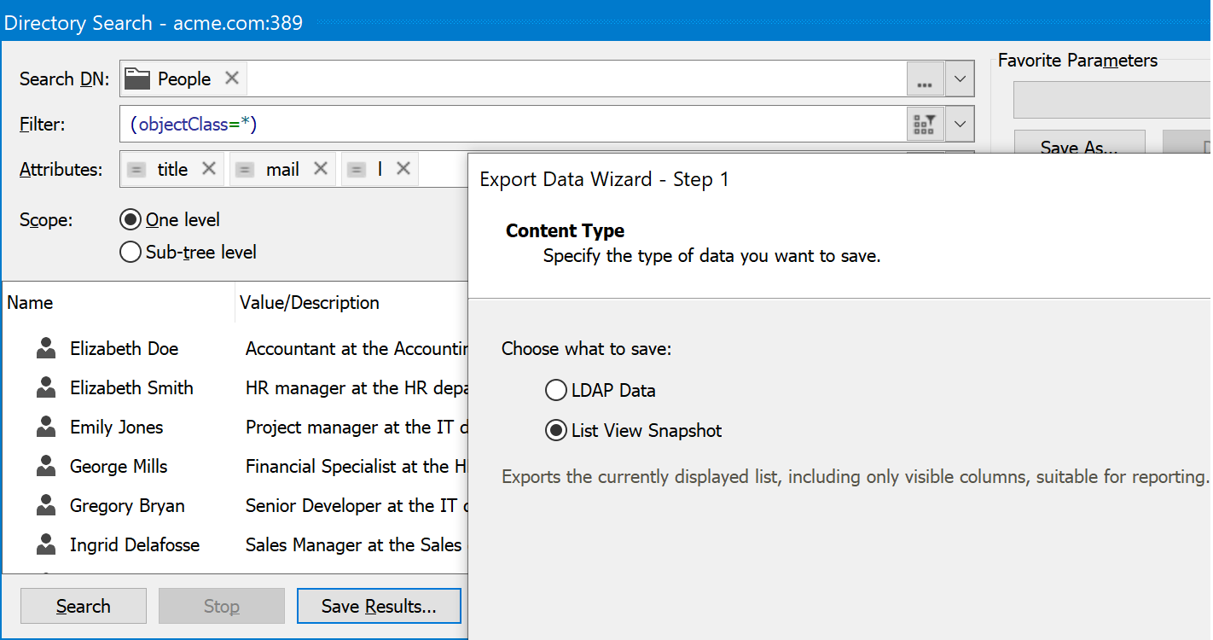This screenshot has width=1213, height=640.
Task: Select the Sub-tree level scope radio button
Action: (131, 253)
